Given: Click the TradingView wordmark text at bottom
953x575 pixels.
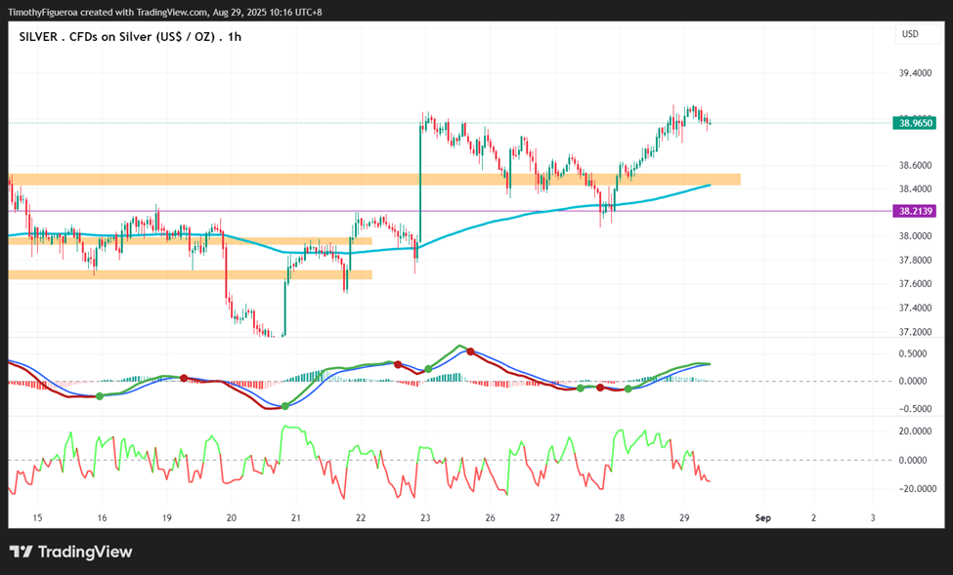Looking at the screenshot, I should (x=85, y=552).
